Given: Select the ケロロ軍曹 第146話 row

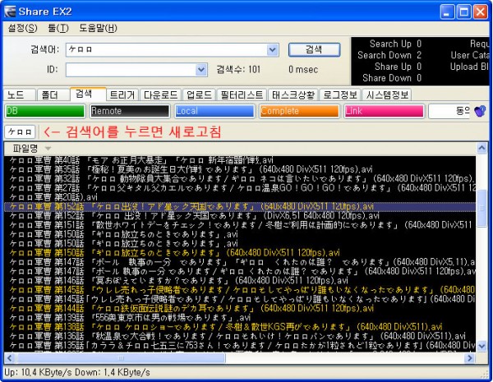Looking at the screenshot, I should tap(240, 280).
